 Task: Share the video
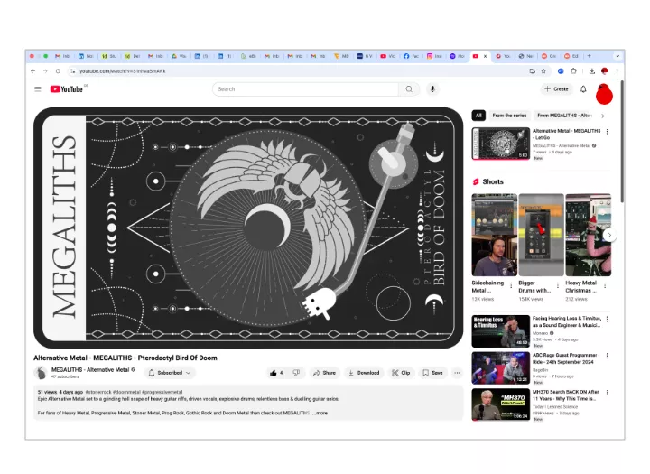[324, 373]
